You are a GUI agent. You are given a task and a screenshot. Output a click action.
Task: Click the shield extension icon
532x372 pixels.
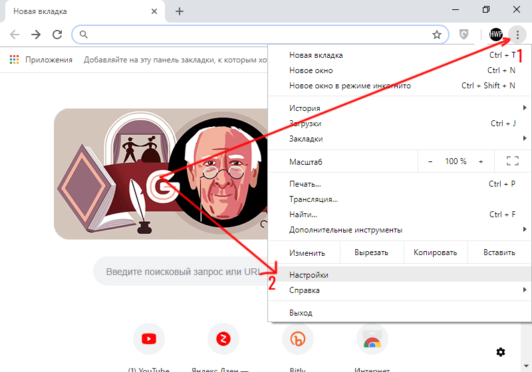point(464,35)
